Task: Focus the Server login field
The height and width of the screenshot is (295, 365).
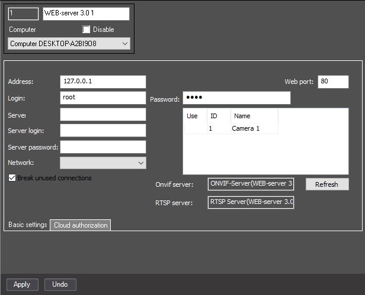Action: coord(103,130)
